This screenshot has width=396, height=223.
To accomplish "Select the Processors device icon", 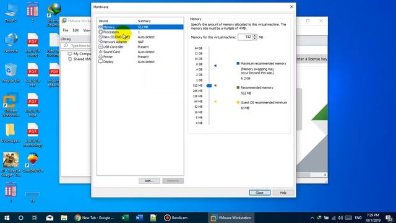I will (x=100, y=32).
